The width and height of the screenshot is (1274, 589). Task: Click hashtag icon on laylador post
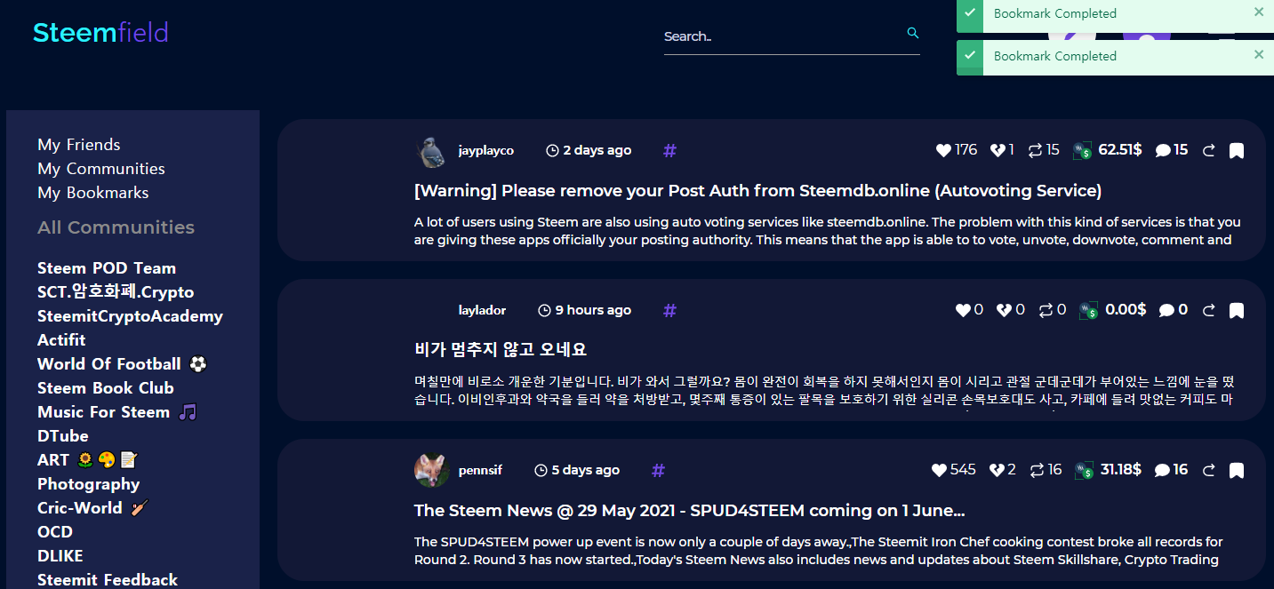click(669, 311)
